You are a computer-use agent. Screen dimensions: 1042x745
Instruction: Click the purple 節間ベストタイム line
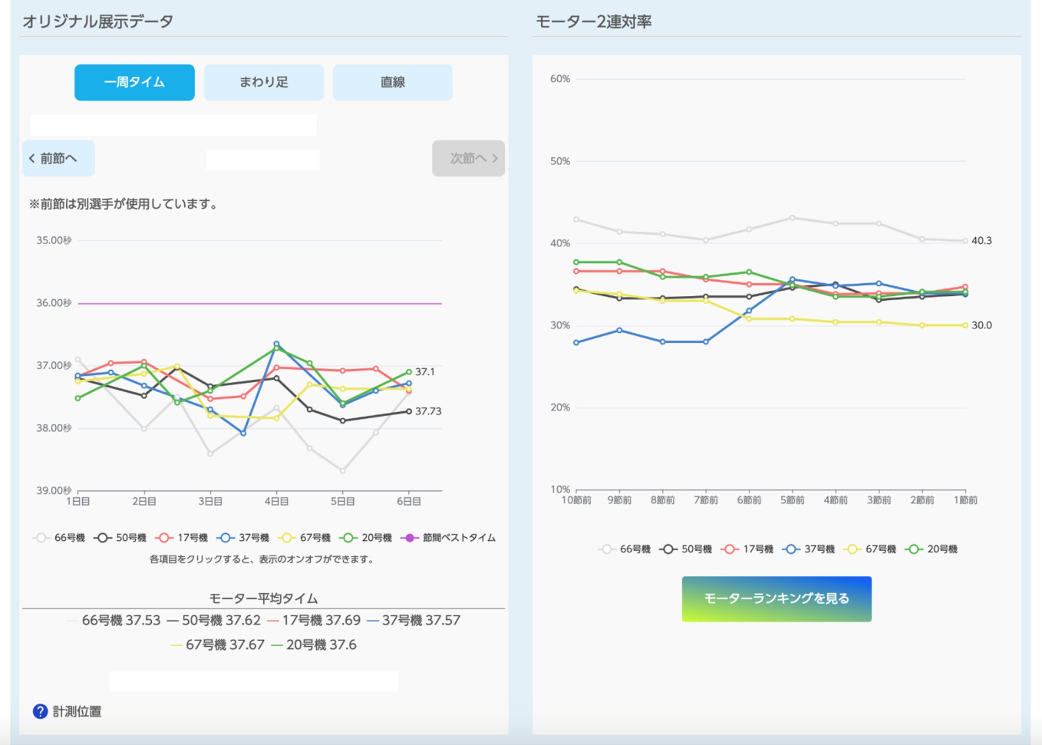[259, 304]
